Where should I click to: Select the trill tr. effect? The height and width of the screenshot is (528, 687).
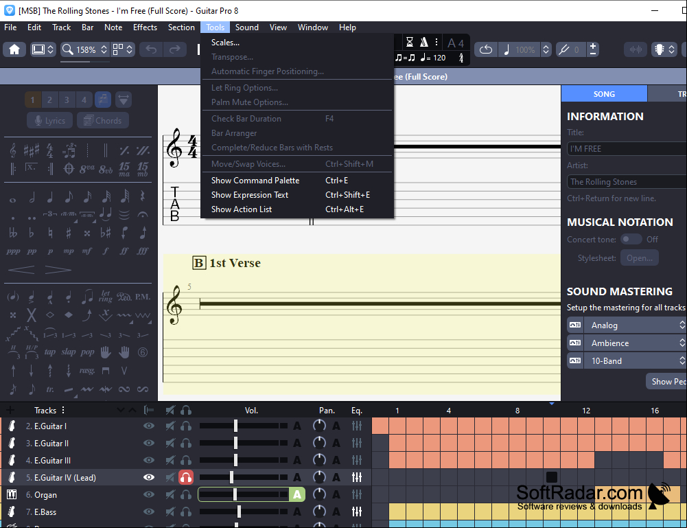50,389
